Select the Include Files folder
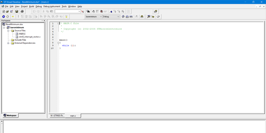Viewport: 266px width, 133px height. click(20, 40)
